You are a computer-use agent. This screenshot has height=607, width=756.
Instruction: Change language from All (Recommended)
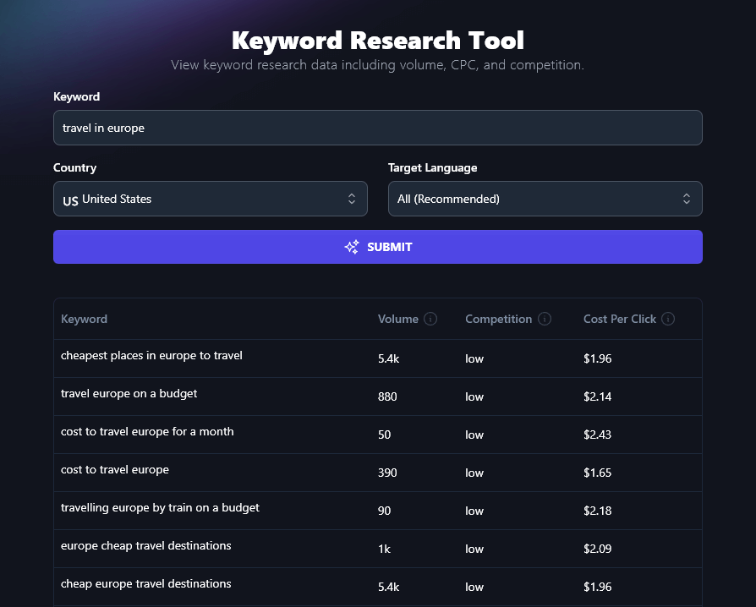(x=545, y=199)
